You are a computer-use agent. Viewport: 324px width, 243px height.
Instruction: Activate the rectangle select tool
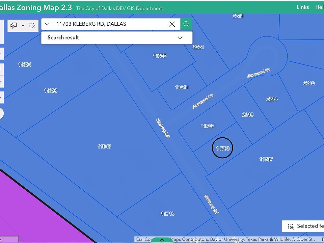(13, 26)
